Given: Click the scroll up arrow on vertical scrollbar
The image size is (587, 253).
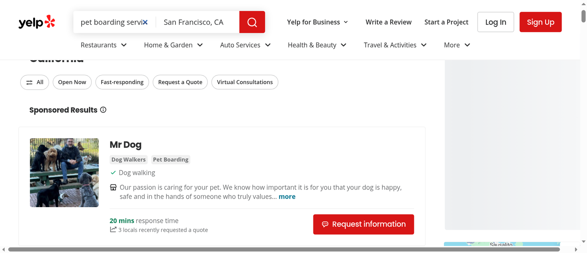Looking at the screenshot, I should (584, 4).
